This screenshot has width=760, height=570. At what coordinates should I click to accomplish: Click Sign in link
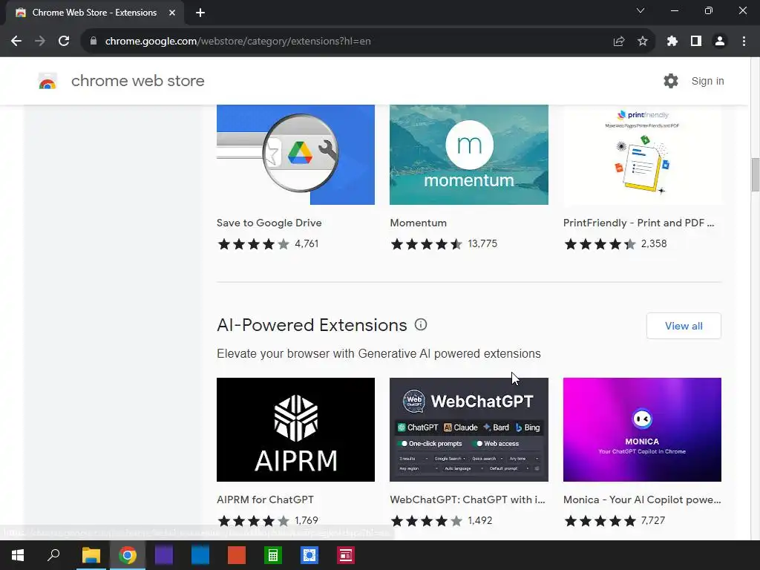[707, 81]
